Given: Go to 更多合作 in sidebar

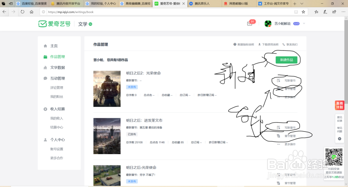Looking at the screenshot, I should coord(57,158).
